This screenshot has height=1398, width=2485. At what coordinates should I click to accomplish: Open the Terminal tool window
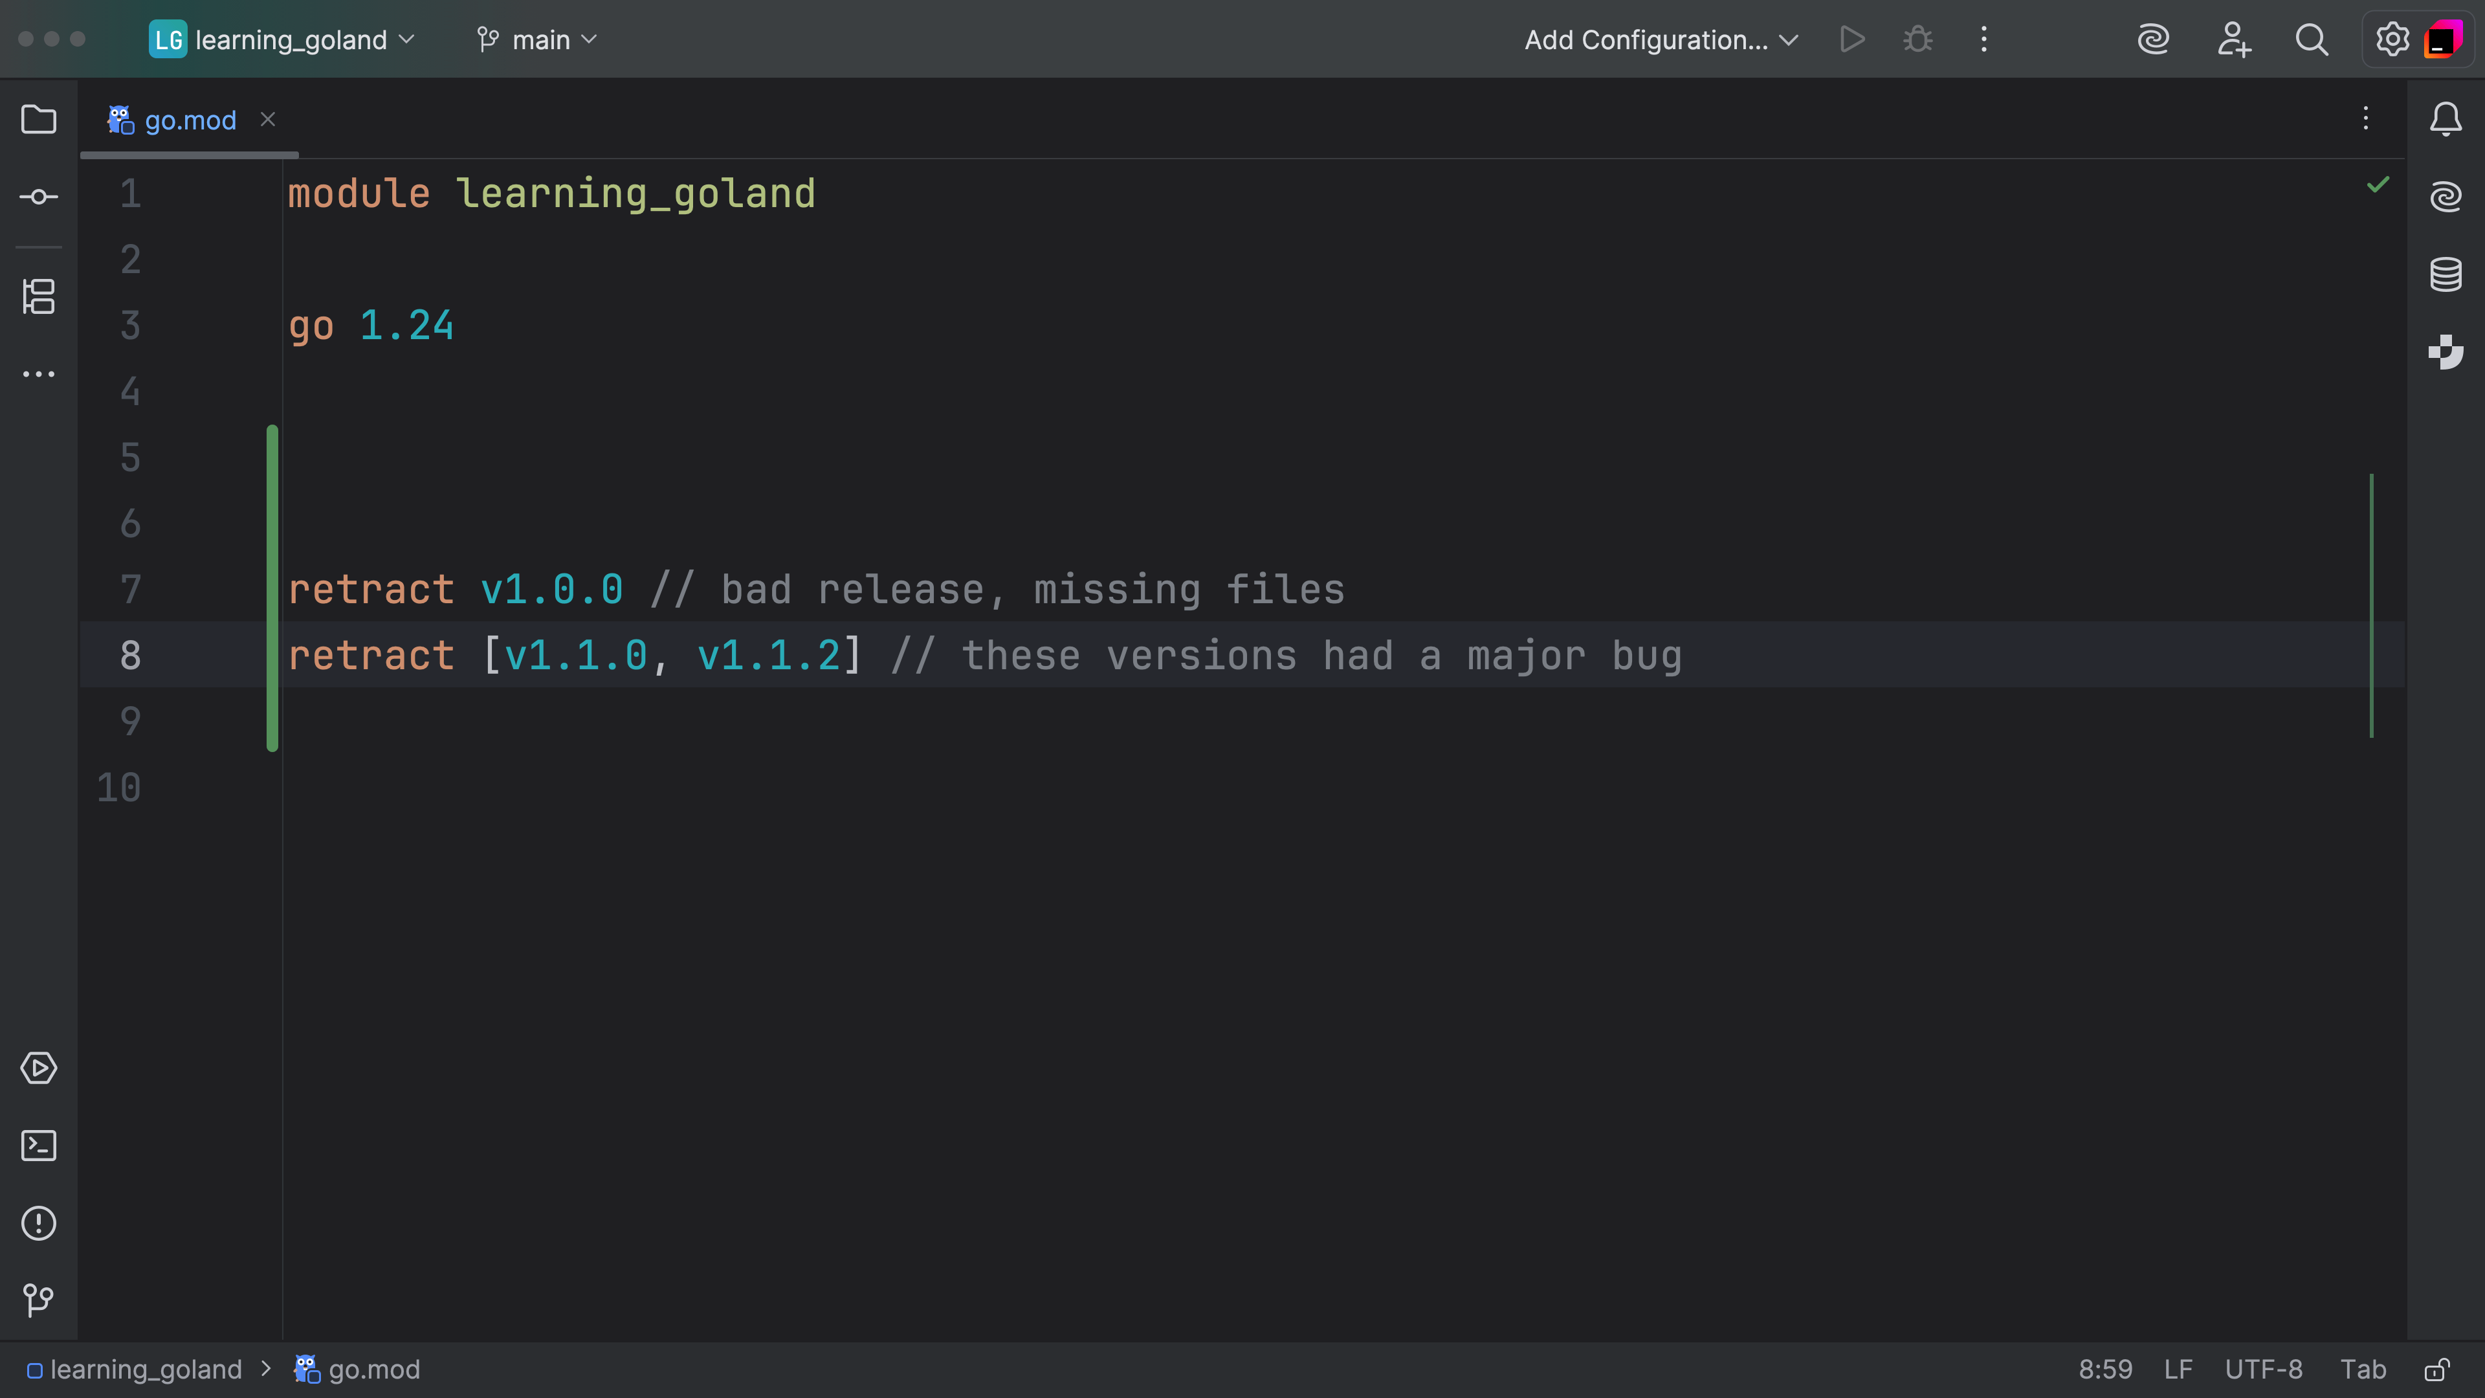pos(39,1145)
